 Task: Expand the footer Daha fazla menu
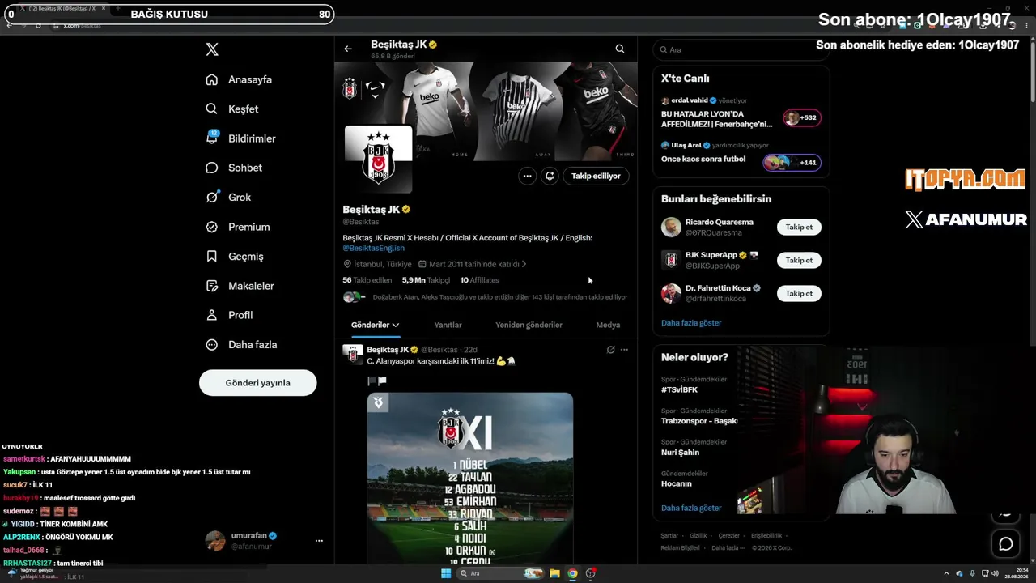(728, 547)
